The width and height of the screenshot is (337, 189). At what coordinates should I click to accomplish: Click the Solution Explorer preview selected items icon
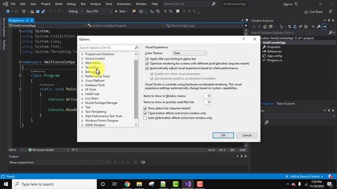click(x=324, y=27)
